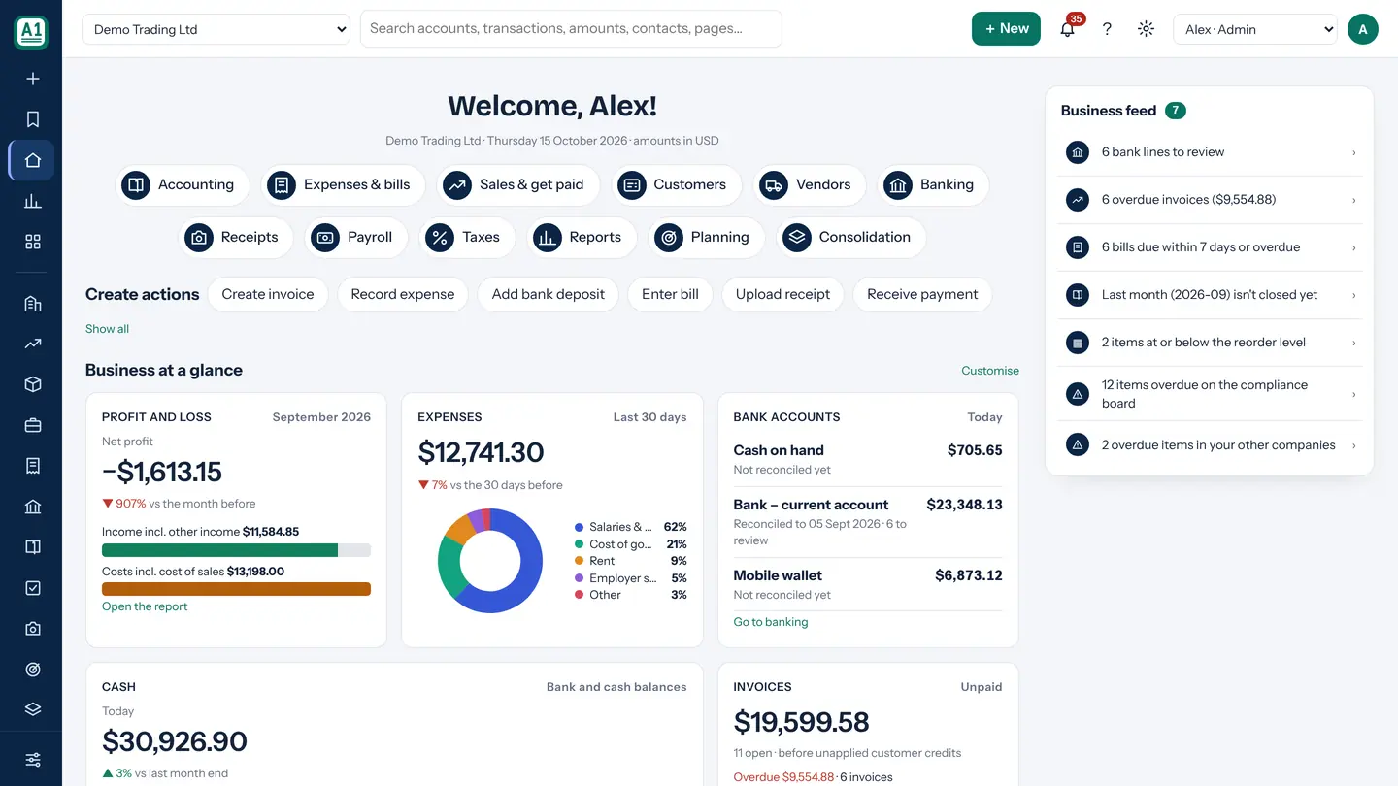This screenshot has width=1398, height=786.
Task: Click the green New button
Action: (x=1006, y=29)
